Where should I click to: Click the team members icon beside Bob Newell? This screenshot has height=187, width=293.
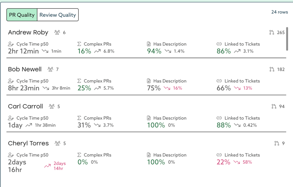click(51, 69)
